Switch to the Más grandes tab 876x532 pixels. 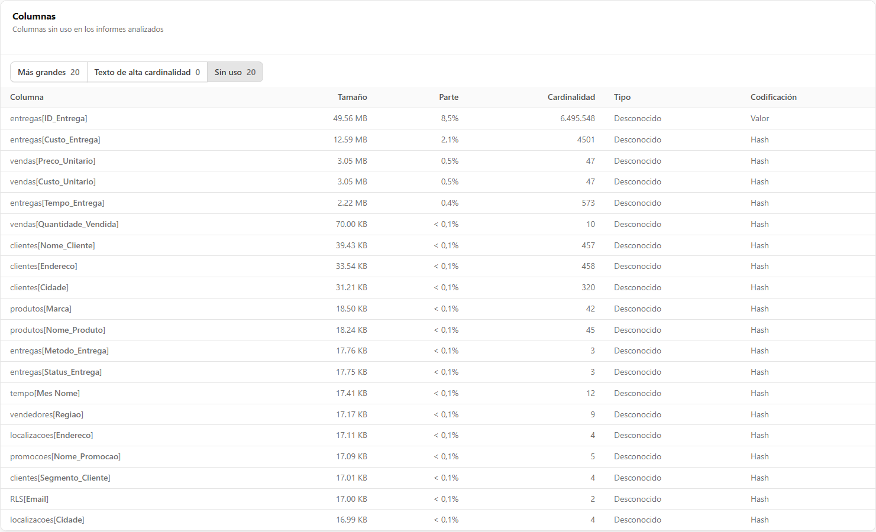tap(49, 72)
